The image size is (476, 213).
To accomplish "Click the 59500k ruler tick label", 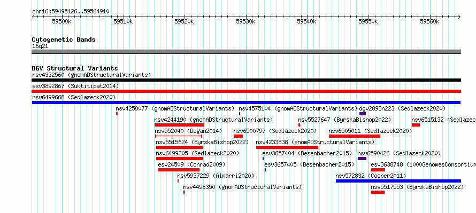I will 62,21.
